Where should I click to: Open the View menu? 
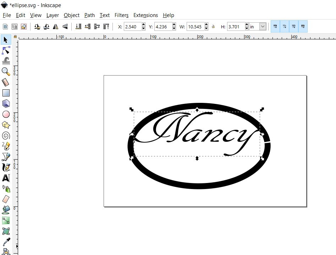(x=35, y=15)
